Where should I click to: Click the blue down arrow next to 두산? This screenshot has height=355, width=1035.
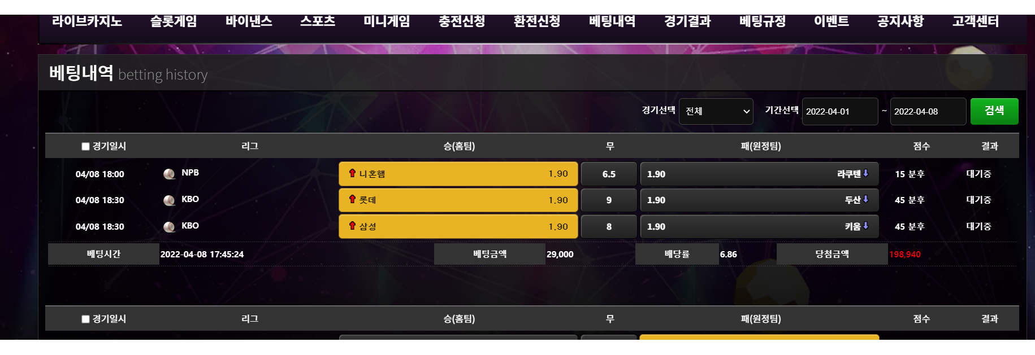865,199
